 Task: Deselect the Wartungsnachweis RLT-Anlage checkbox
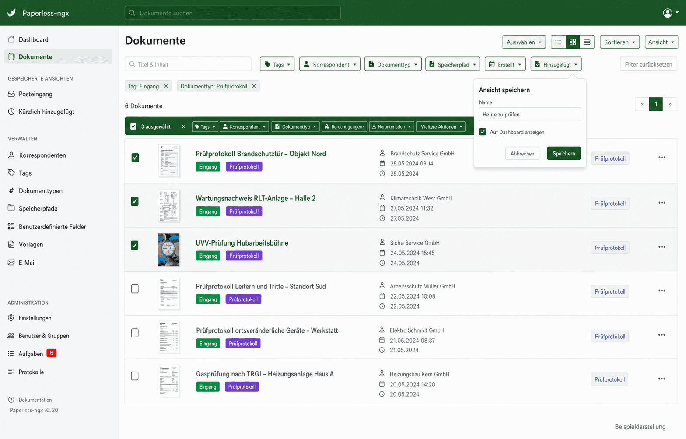point(135,201)
